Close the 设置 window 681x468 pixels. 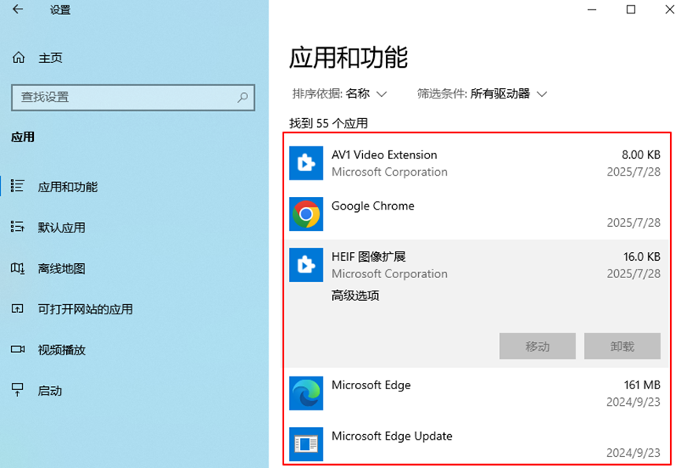670,9
